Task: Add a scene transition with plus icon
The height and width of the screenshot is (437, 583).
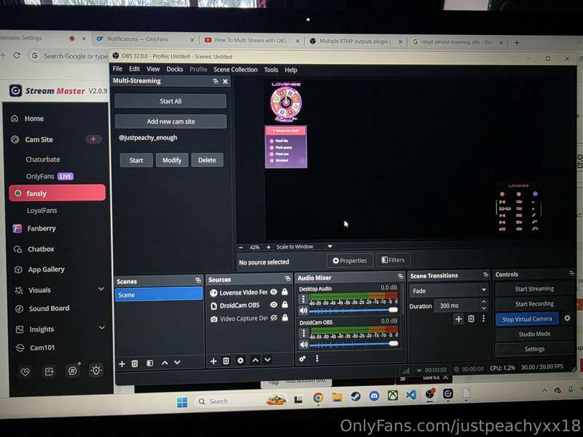Action: pos(458,319)
